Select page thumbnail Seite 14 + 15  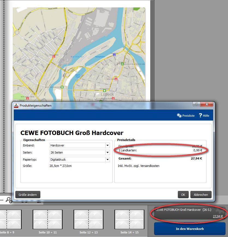[x=129, y=220]
